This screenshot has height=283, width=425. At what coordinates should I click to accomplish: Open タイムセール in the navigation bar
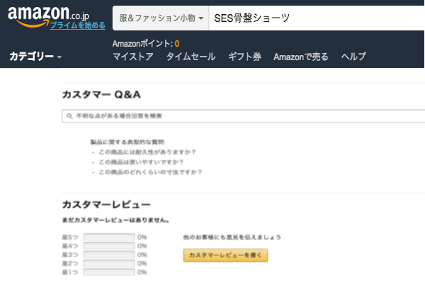(x=191, y=57)
